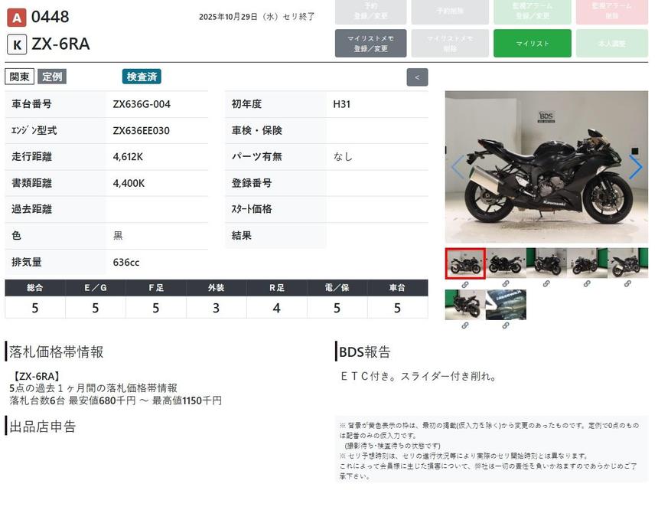Show next photo with right arrow
The width and height of the screenshot is (658, 510).
pos(635,167)
